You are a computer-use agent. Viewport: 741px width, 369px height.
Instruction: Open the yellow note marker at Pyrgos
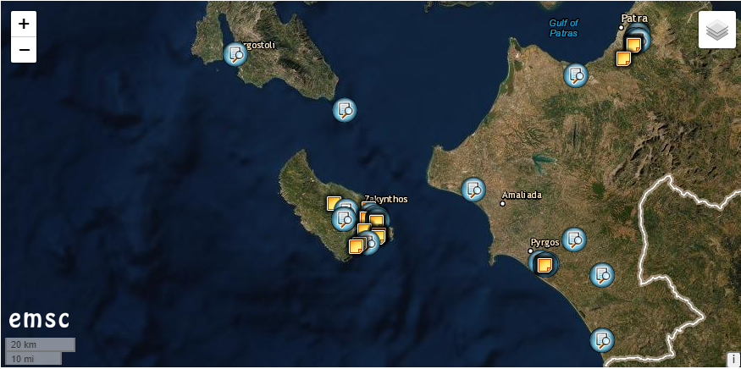(x=545, y=265)
